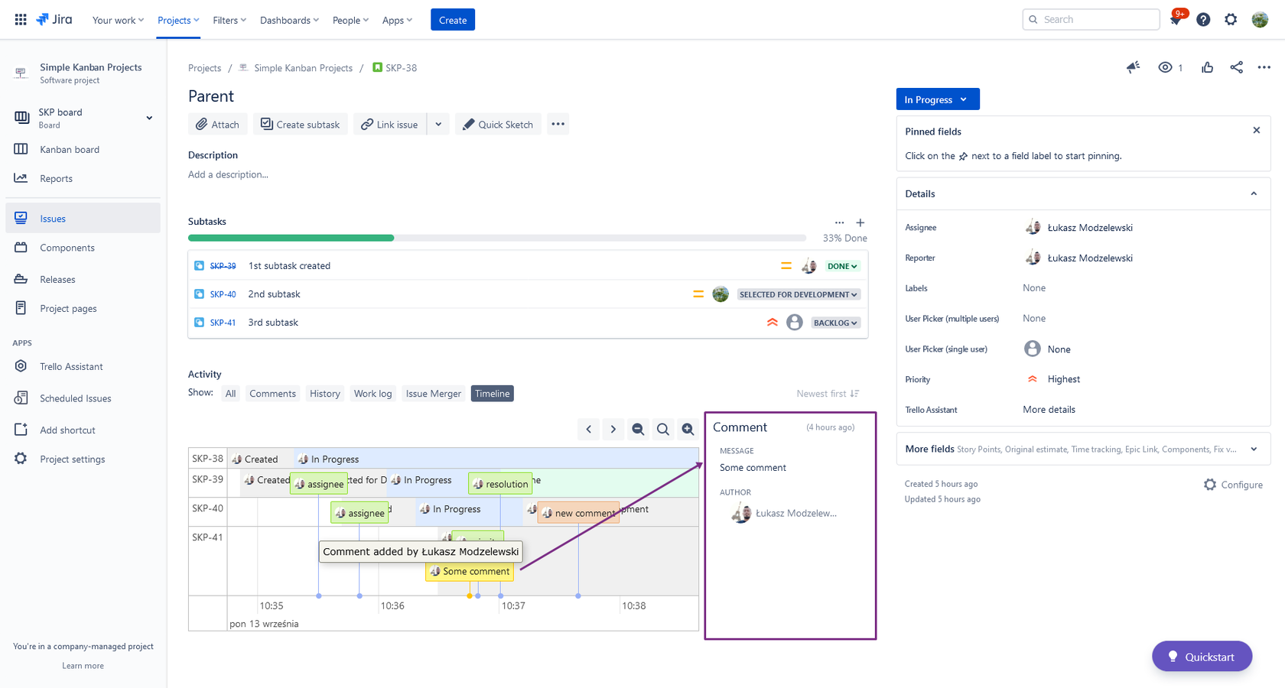Click the Create button
Viewport: 1285px width, 688px height.
click(x=453, y=20)
